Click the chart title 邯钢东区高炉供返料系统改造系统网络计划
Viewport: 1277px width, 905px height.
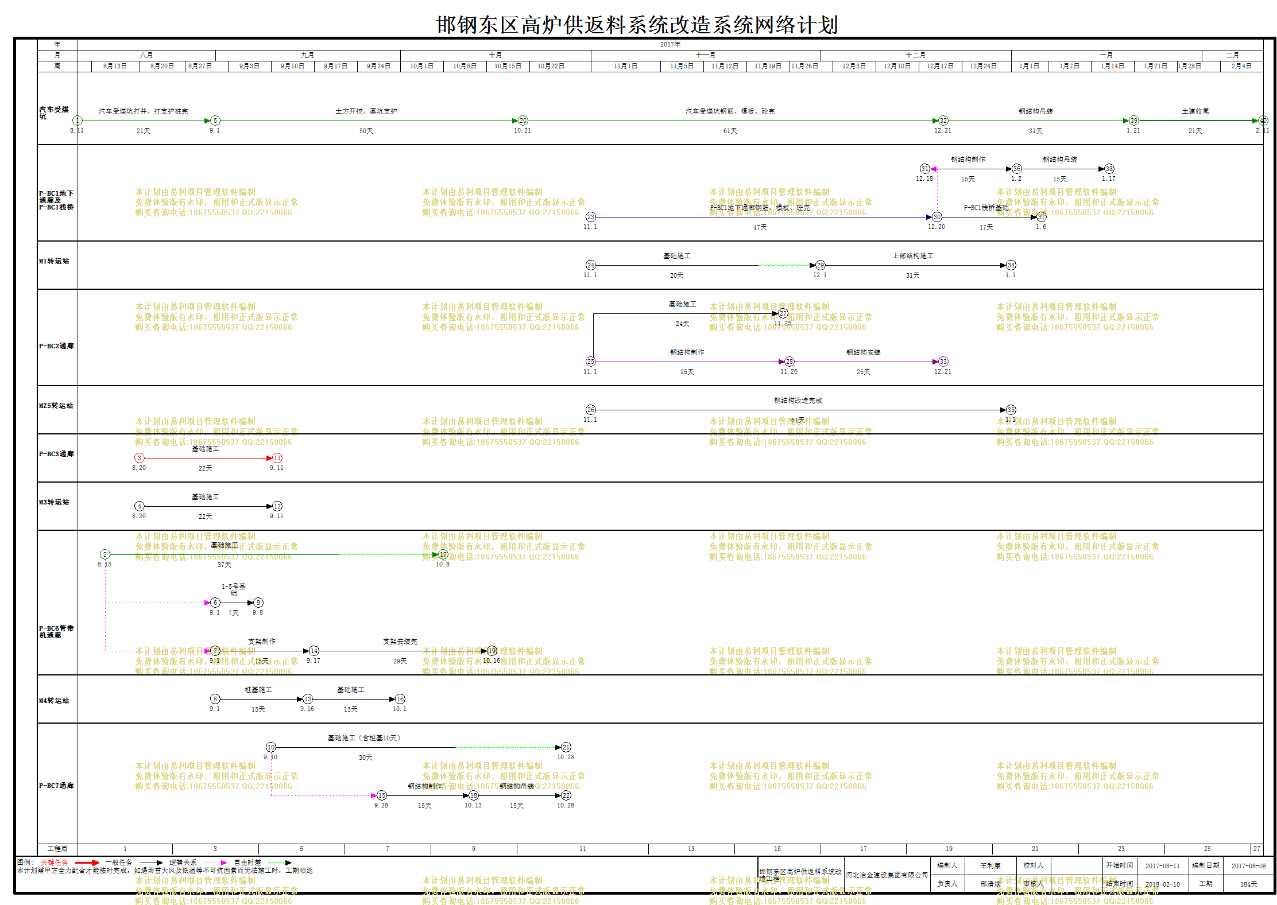(x=637, y=25)
